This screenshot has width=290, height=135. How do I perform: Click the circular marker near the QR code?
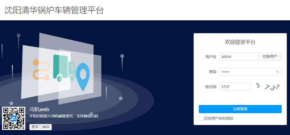point(11,103)
